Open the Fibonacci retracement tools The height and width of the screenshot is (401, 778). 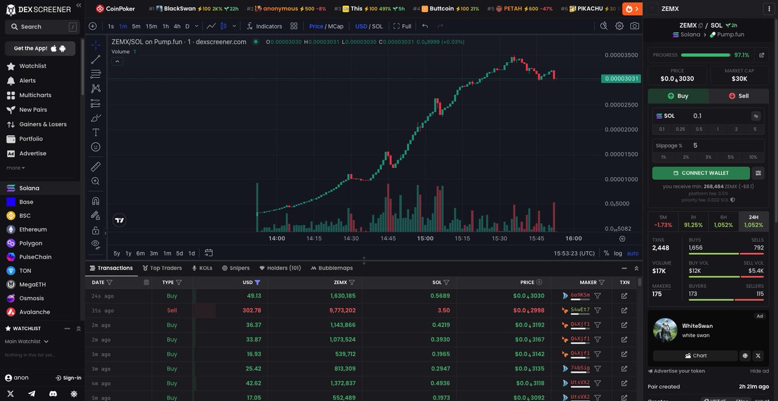(96, 74)
